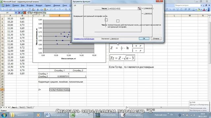Open the Данные menu
211x118 pixels.
pyautogui.click(x=57, y=6)
